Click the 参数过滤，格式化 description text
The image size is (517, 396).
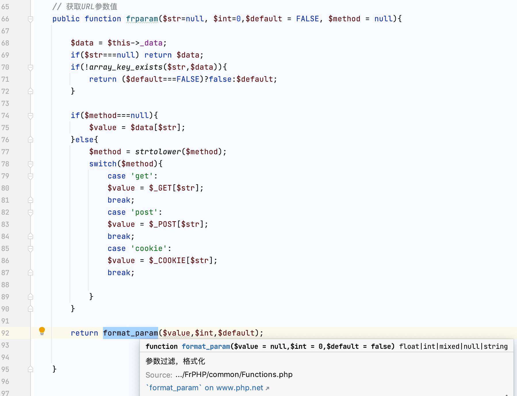point(175,361)
